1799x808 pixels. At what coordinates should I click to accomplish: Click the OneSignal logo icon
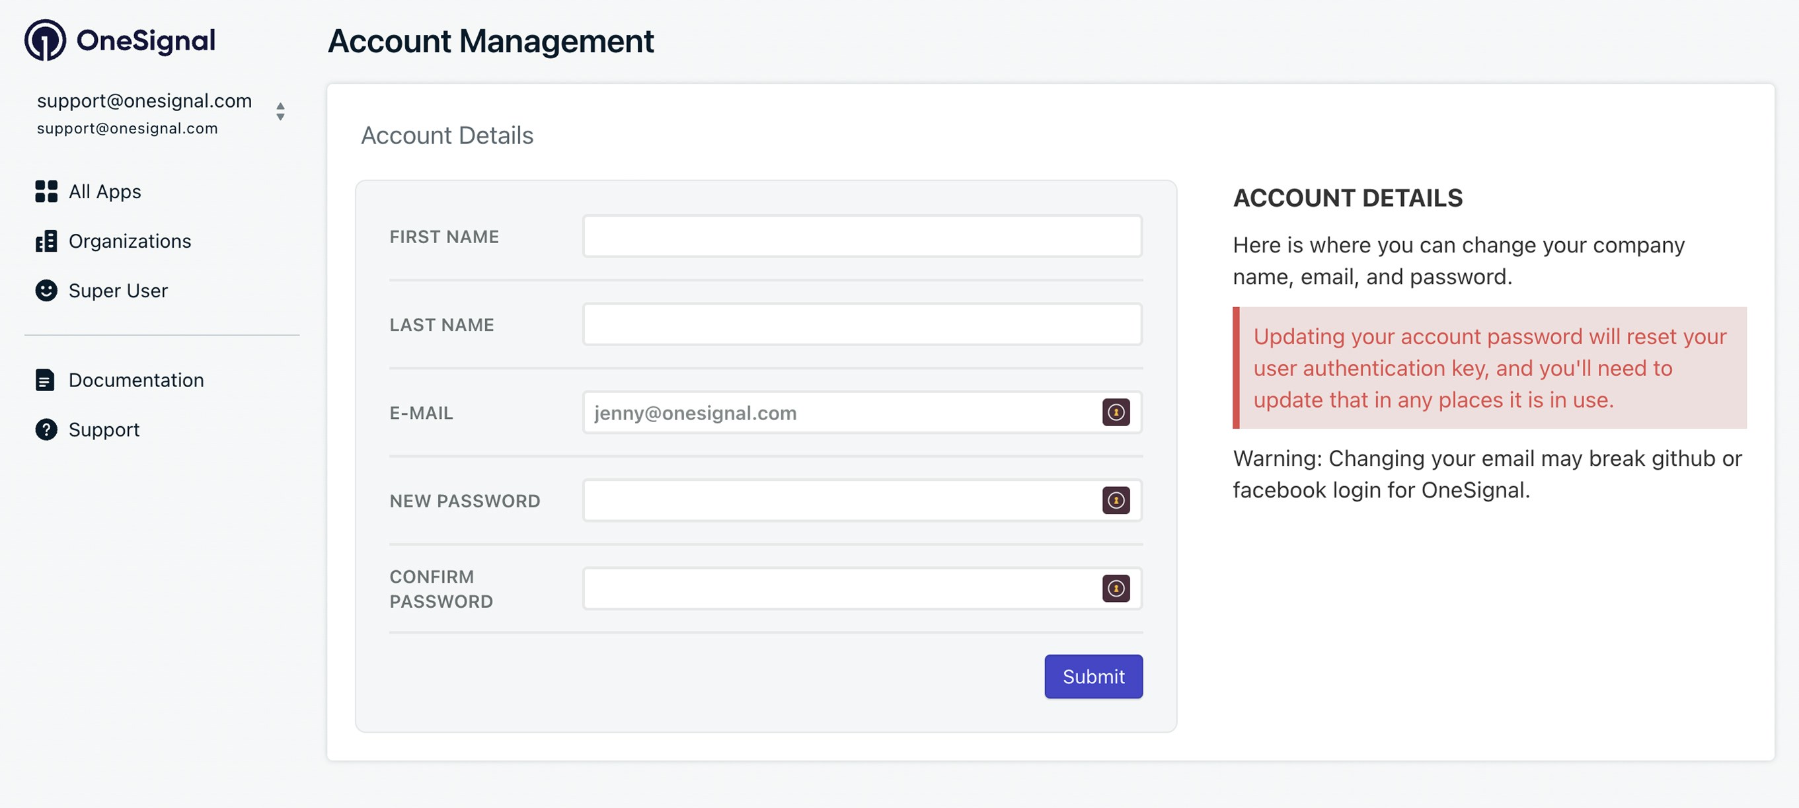click(46, 40)
